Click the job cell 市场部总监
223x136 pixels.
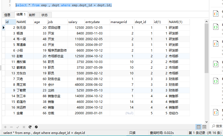(x=57, y=56)
